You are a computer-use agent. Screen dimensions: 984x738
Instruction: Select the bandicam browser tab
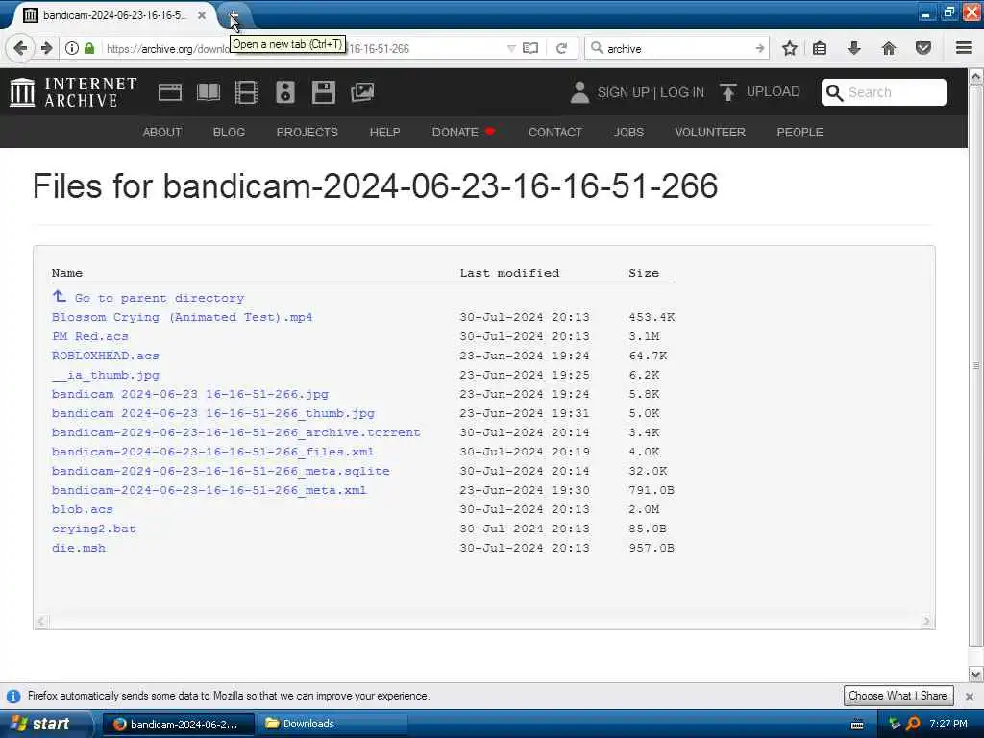pyautogui.click(x=113, y=15)
